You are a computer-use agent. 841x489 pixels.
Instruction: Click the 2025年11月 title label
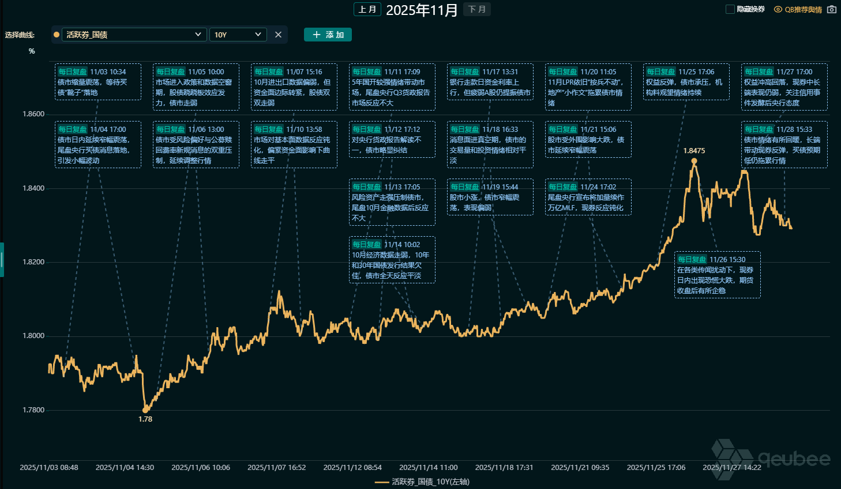422,9
